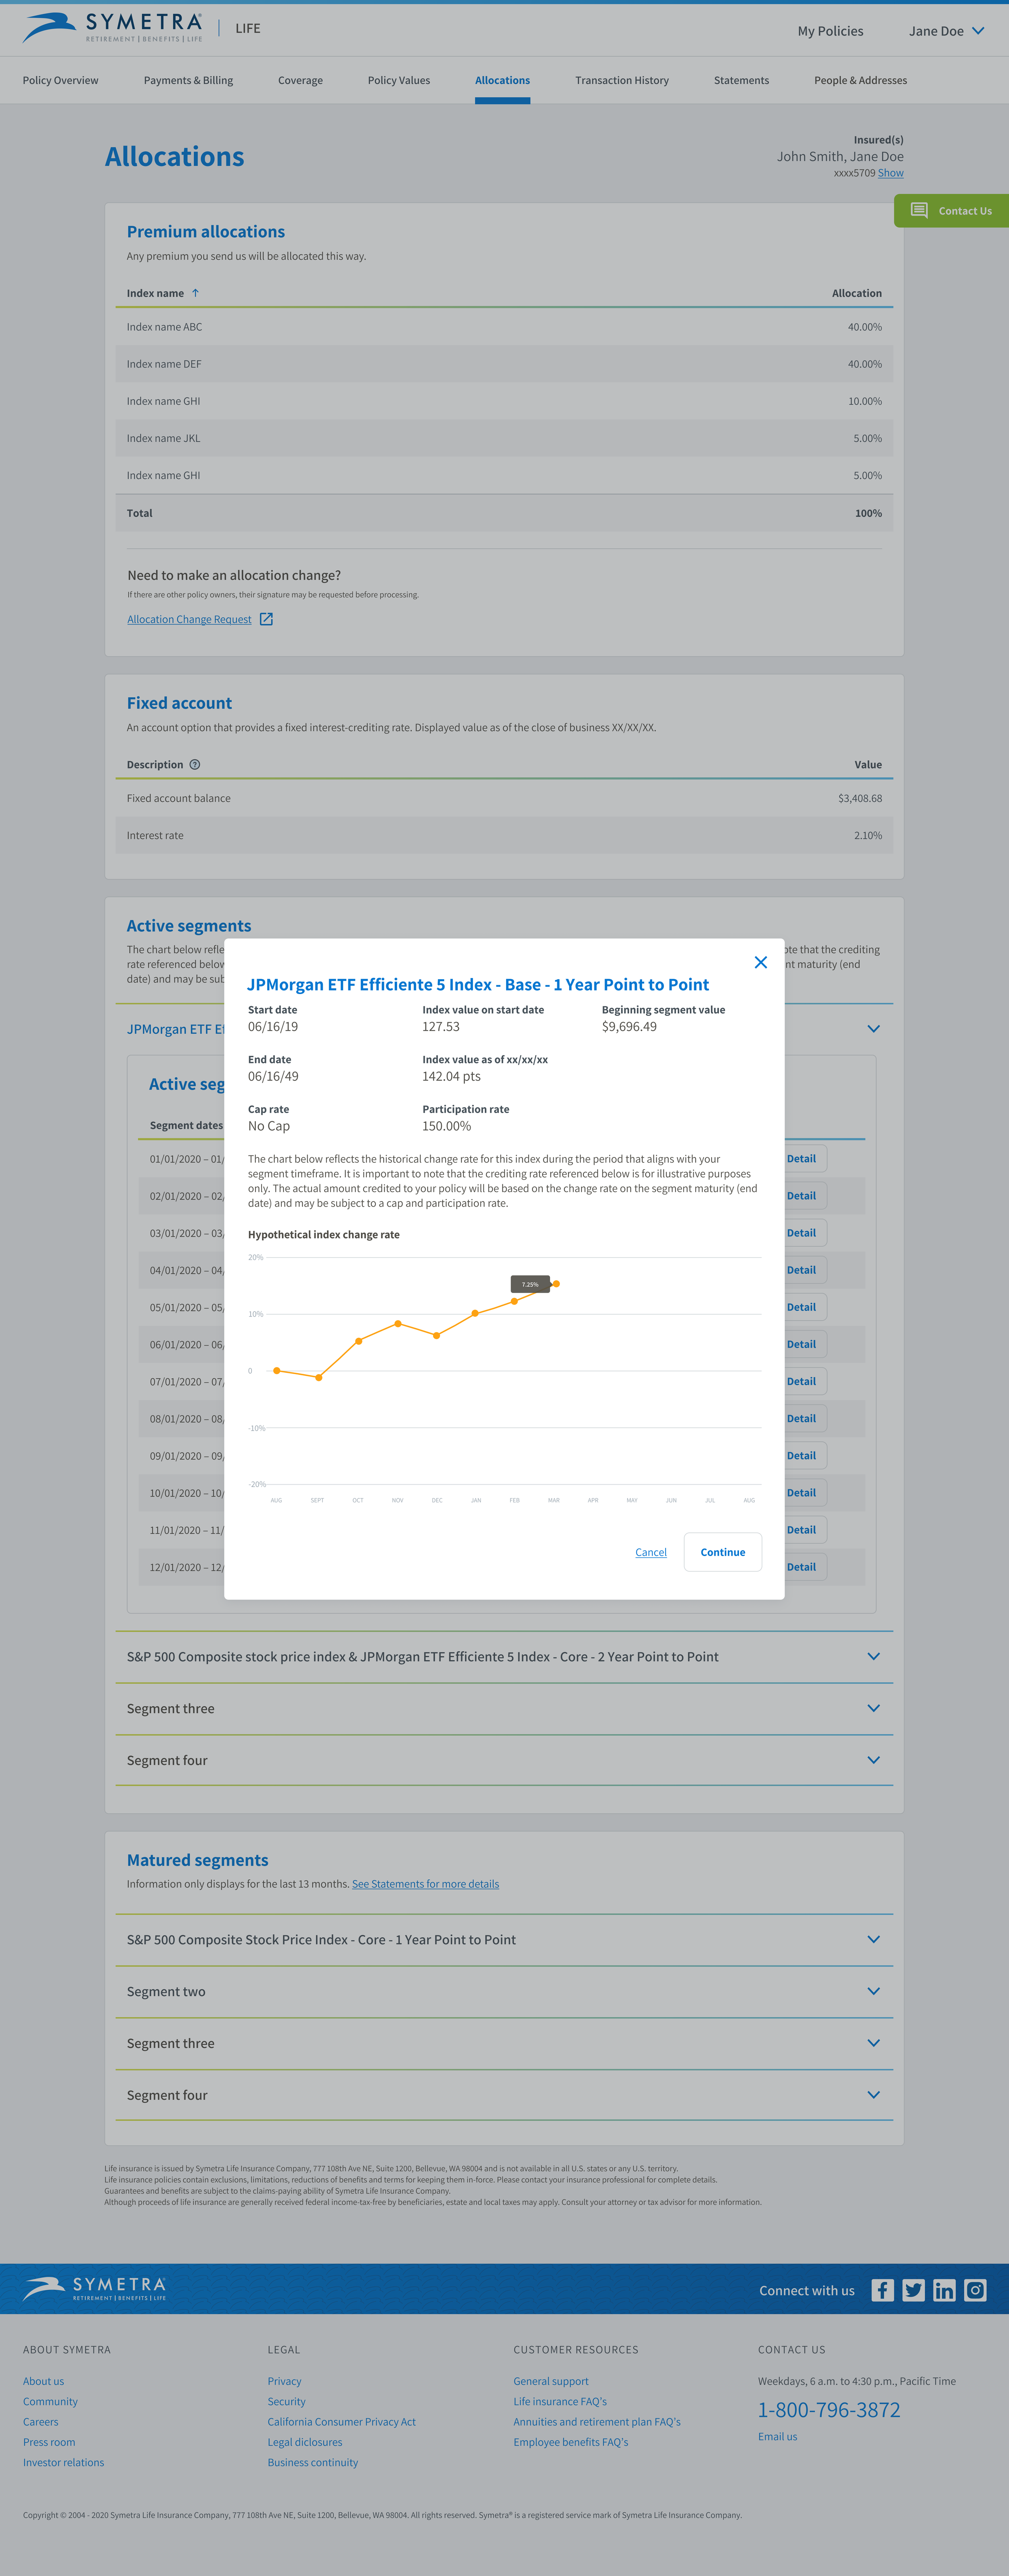Switch to the Transaction History tab
Screen dimensions: 1009x2576
coord(621,80)
